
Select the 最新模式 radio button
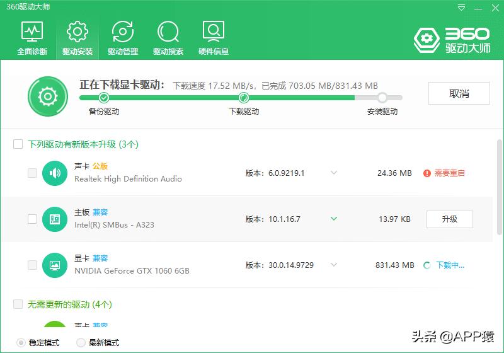point(81,343)
